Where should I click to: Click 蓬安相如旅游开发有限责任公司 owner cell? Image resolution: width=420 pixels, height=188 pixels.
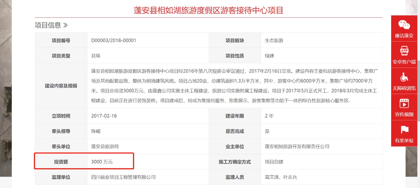tap(297, 147)
